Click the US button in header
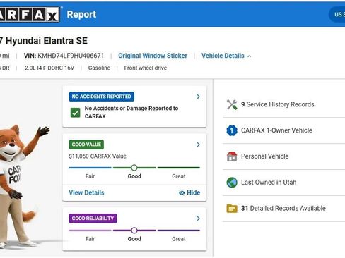 pos(337,14)
